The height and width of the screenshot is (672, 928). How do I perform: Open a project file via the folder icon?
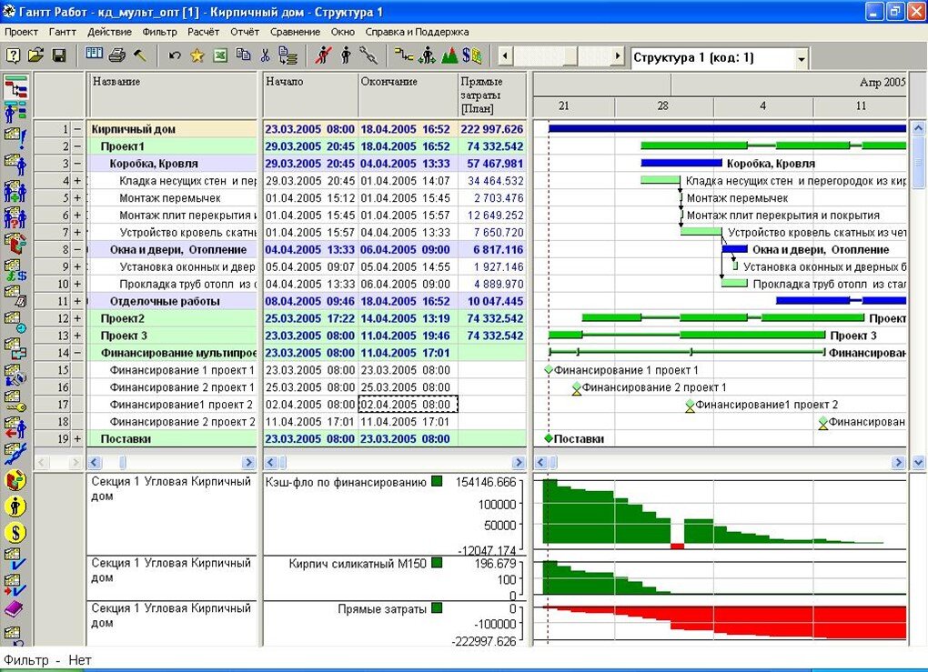(36, 56)
